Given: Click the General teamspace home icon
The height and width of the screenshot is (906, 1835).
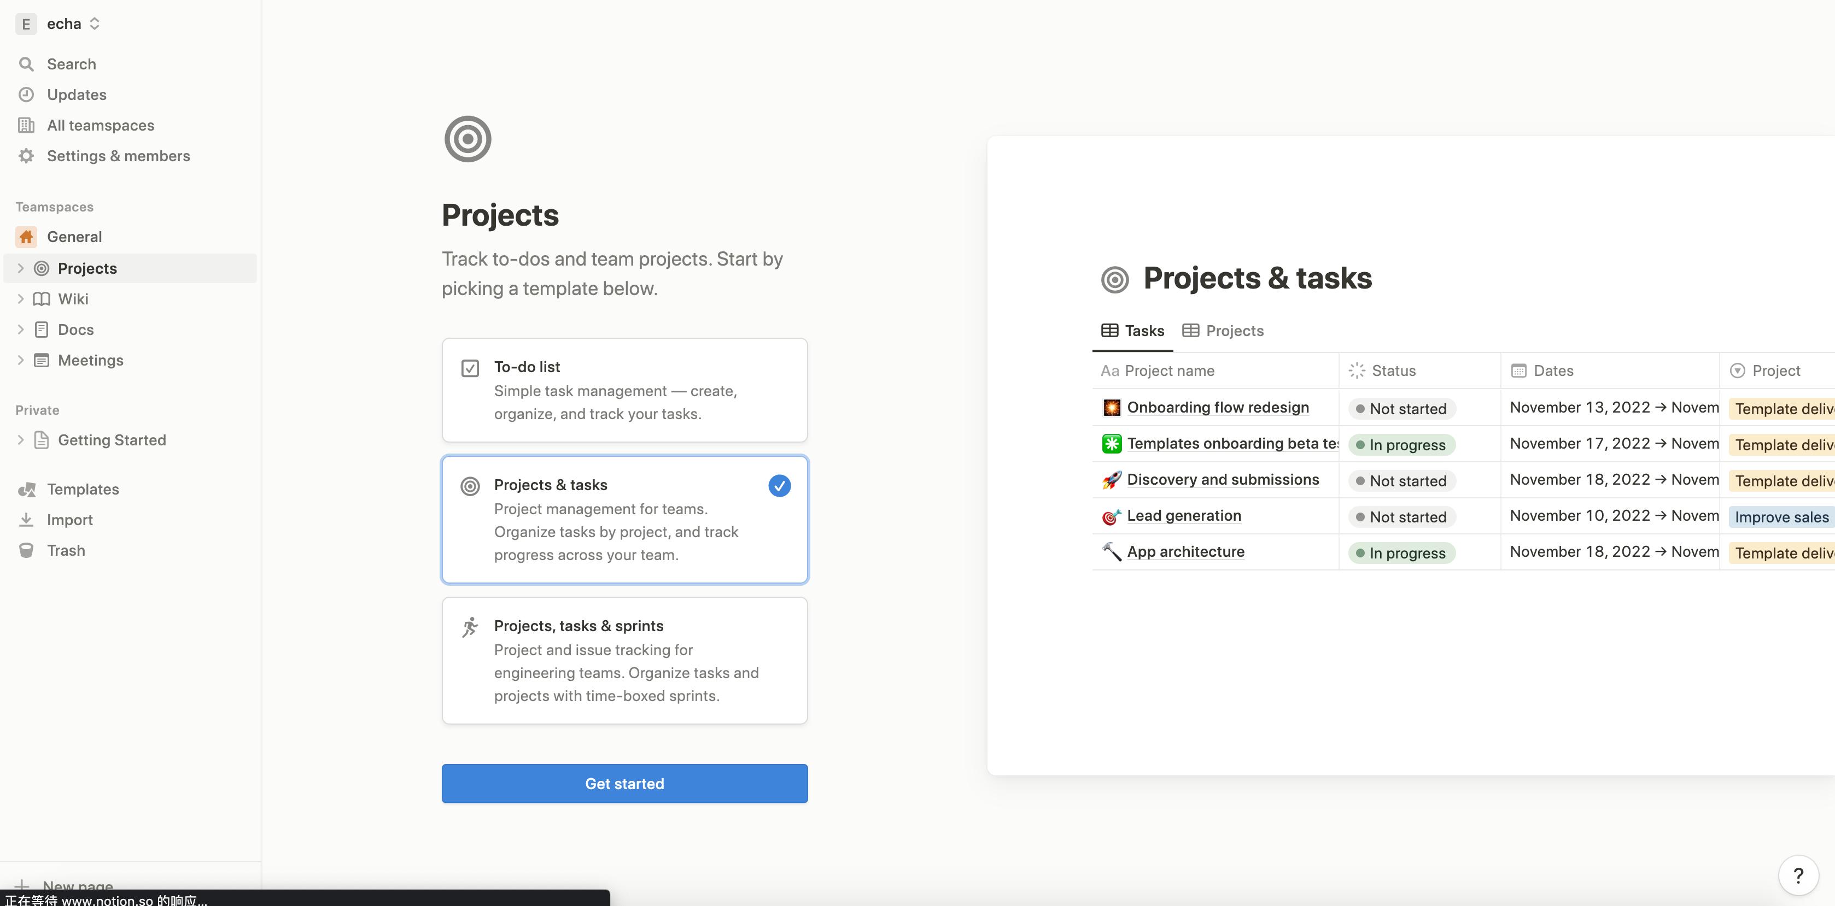Looking at the screenshot, I should pyautogui.click(x=26, y=237).
